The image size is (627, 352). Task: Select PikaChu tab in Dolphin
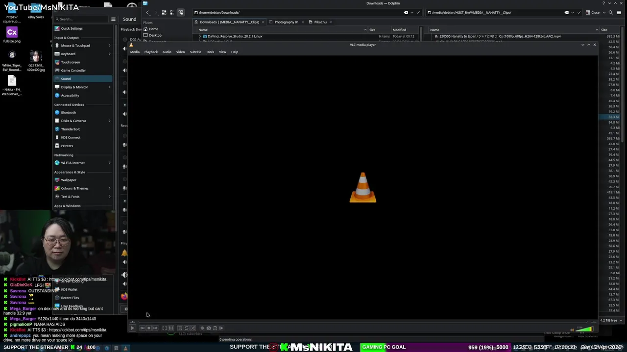coord(320,22)
